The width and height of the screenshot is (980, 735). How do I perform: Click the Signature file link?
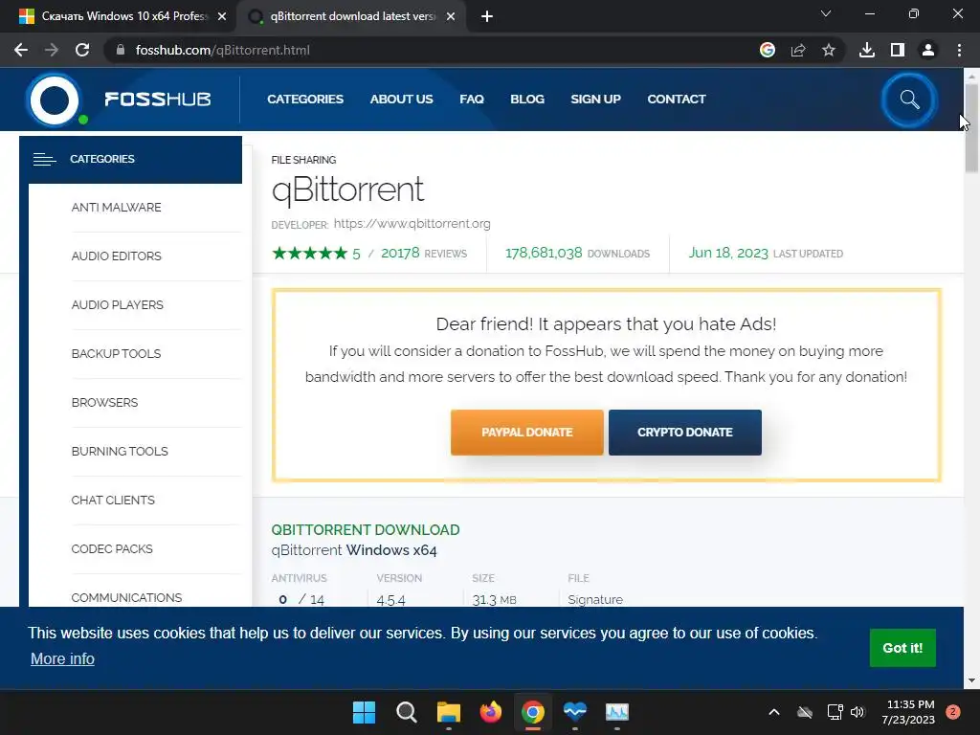(595, 600)
